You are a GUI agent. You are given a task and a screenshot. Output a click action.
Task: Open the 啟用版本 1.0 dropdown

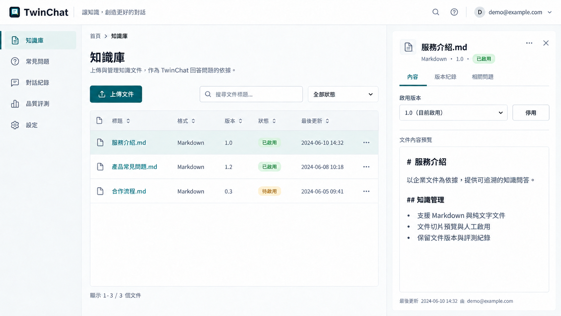pos(453,113)
